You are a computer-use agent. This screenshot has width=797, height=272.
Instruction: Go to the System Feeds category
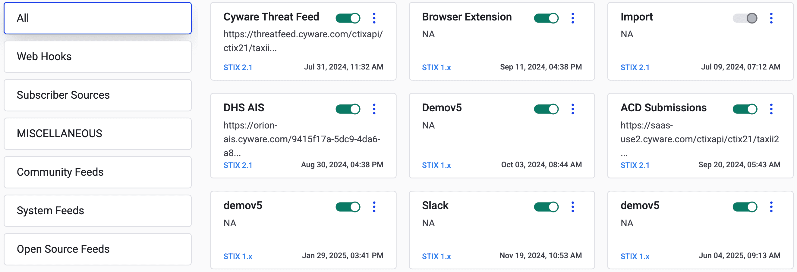click(98, 211)
